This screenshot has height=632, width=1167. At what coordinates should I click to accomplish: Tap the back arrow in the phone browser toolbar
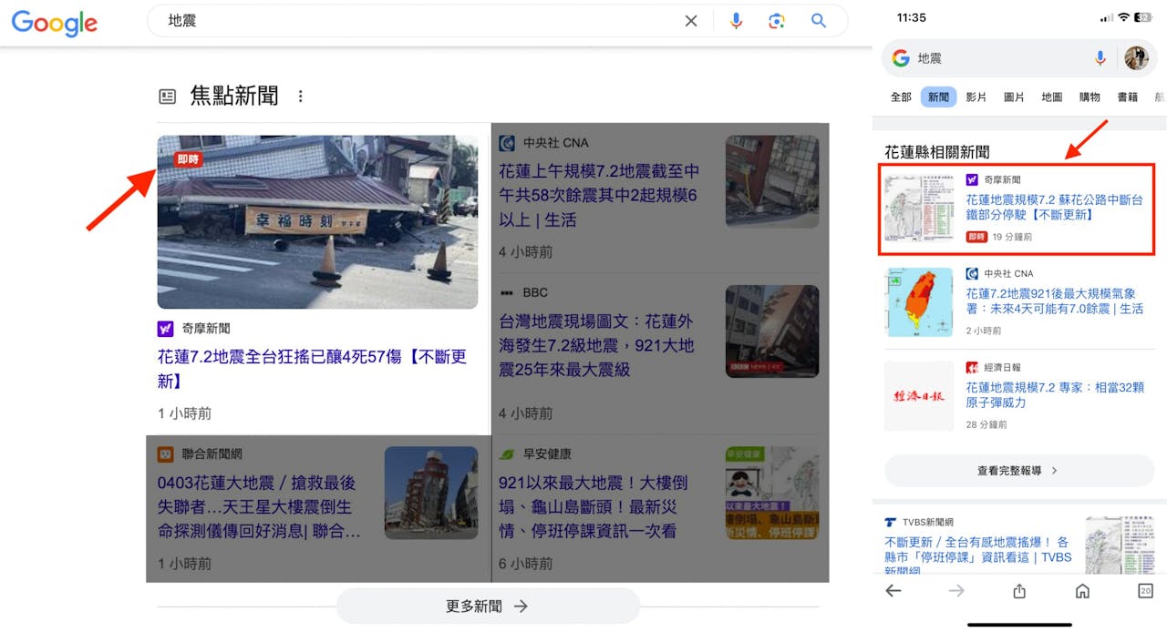point(893,591)
